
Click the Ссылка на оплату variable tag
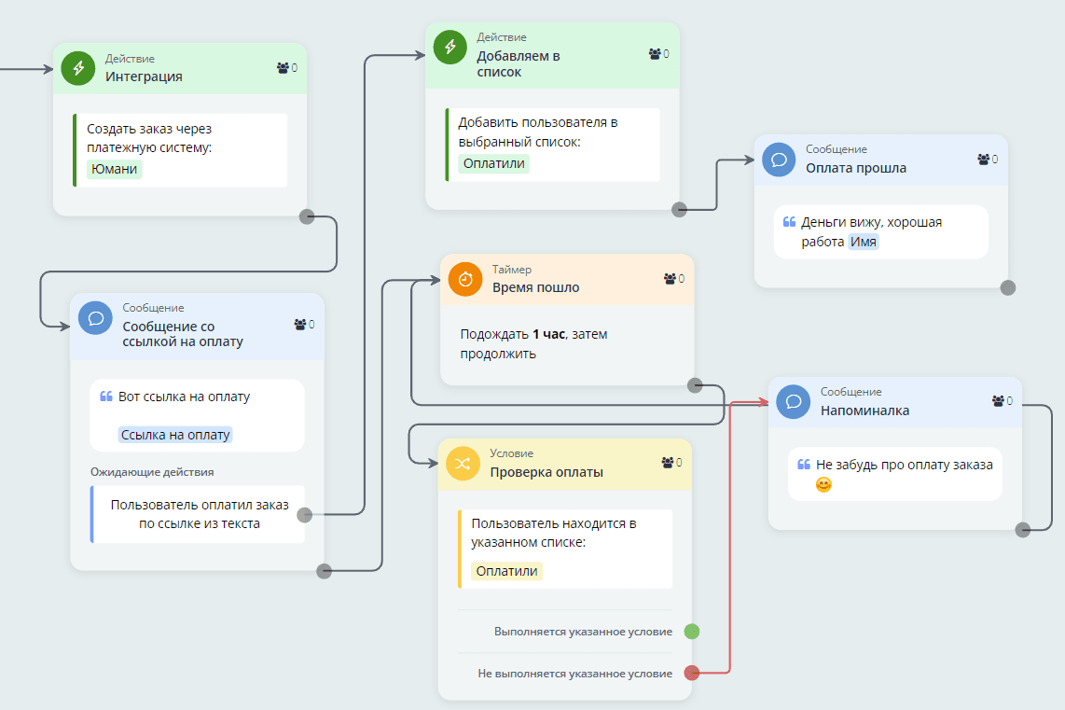click(x=175, y=435)
